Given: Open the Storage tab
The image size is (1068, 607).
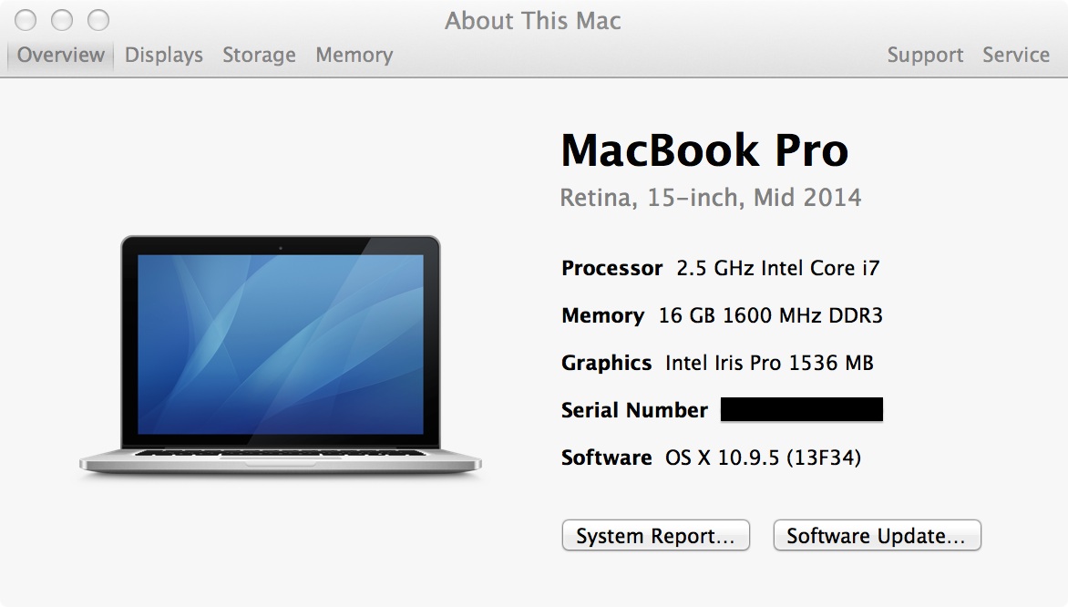Looking at the screenshot, I should (x=259, y=55).
